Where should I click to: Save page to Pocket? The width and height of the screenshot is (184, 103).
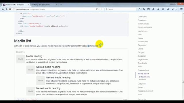coord(148,9)
